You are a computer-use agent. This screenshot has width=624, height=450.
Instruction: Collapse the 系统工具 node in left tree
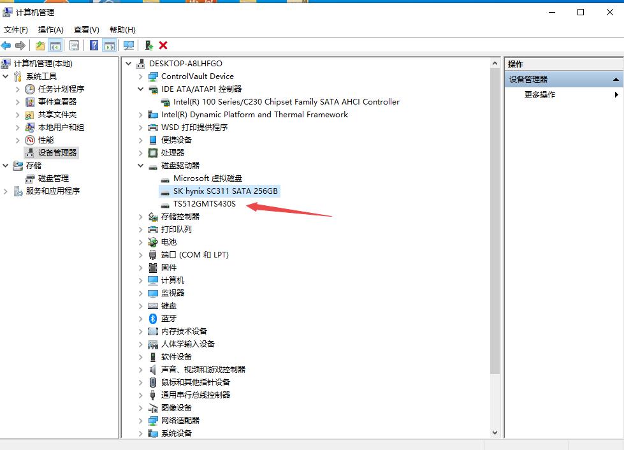pyautogui.click(x=6, y=76)
